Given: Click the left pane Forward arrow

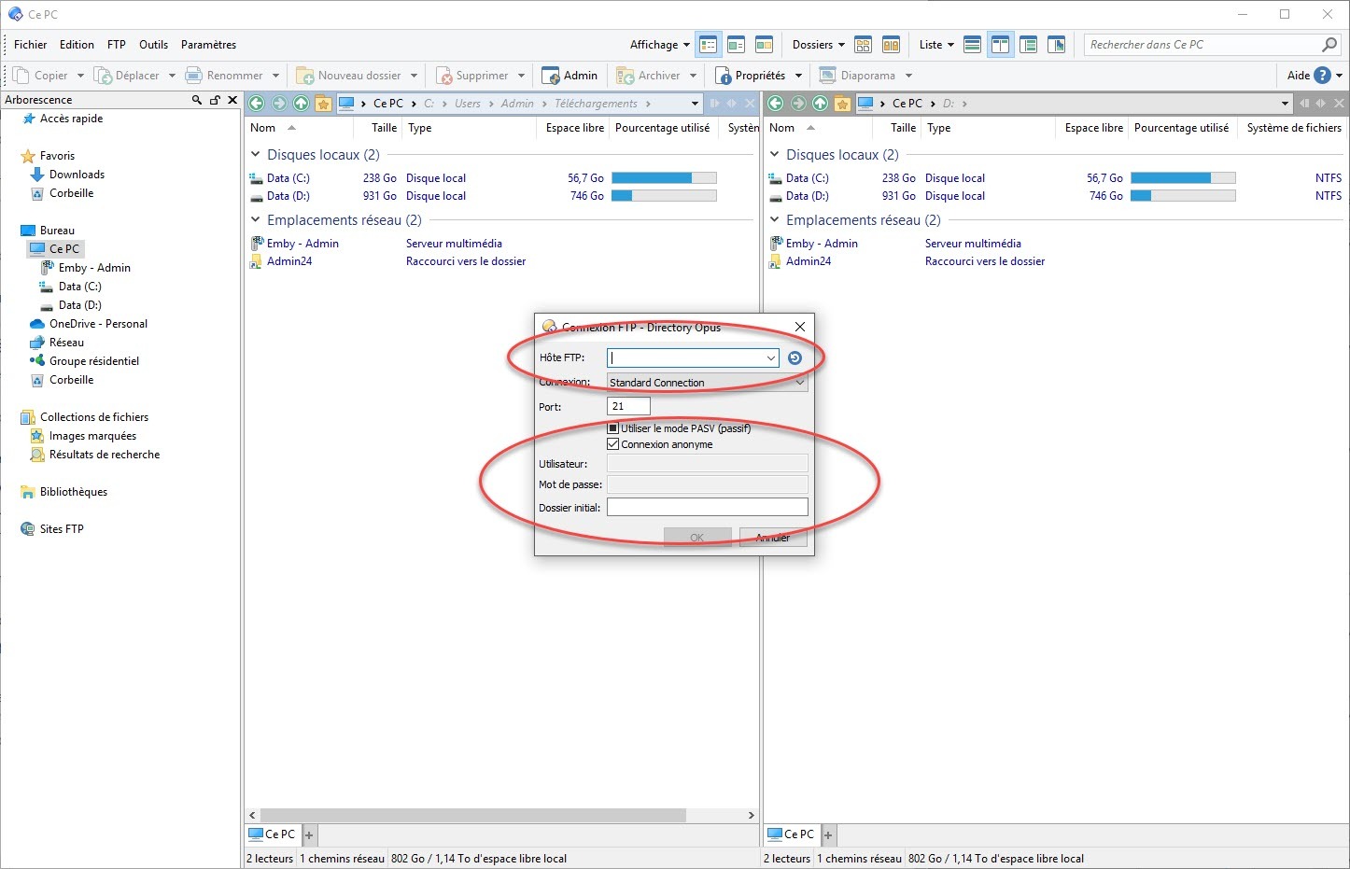Looking at the screenshot, I should click(279, 104).
